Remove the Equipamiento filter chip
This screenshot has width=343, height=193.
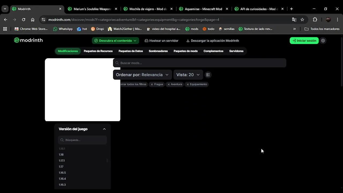tap(197, 84)
